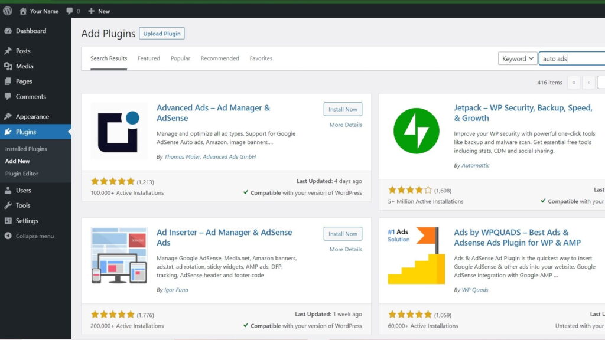Click Your Name in admin bar
The height and width of the screenshot is (340, 605).
tap(44, 11)
